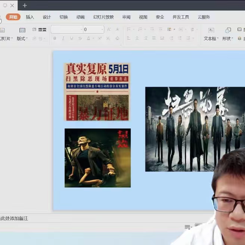Screen dimensions: 245x245
Task: Open the 设计 tab
Action: [x=47, y=17]
